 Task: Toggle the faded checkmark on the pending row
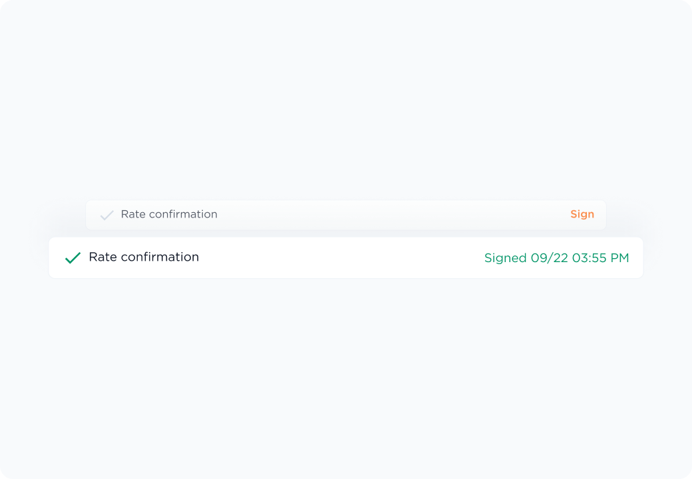[x=106, y=215]
